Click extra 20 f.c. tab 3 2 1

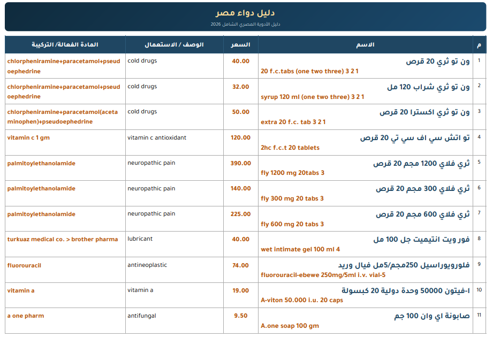(293, 122)
